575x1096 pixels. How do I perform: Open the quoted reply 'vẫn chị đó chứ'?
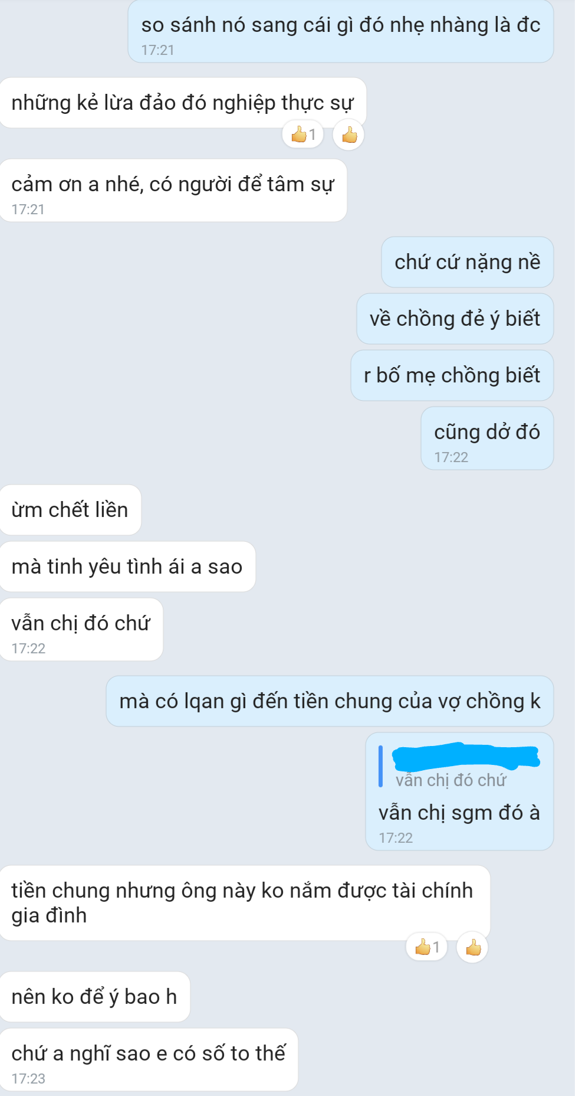451,780
